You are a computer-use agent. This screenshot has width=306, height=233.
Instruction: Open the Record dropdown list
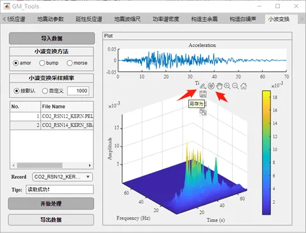coord(62,176)
